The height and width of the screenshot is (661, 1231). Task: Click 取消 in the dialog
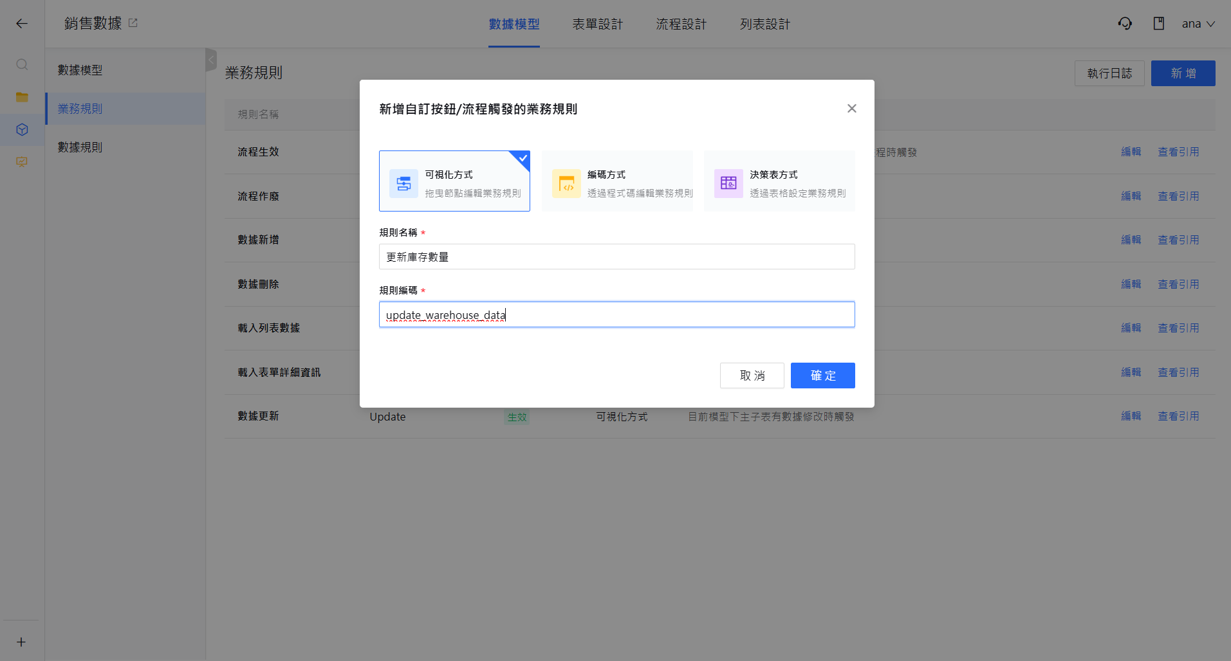click(x=752, y=376)
